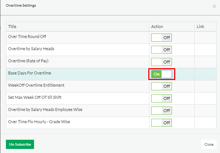Dismiss the Overtime Settings dialog with X icon

point(214,6)
